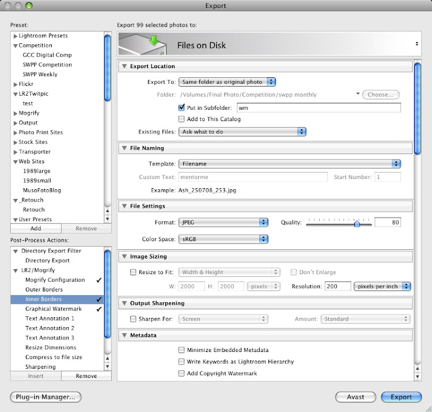Select the GCC Digital Comp preset
The height and width of the screenshot is (412, 432).
pyautogui.click(x=48, y=55)
